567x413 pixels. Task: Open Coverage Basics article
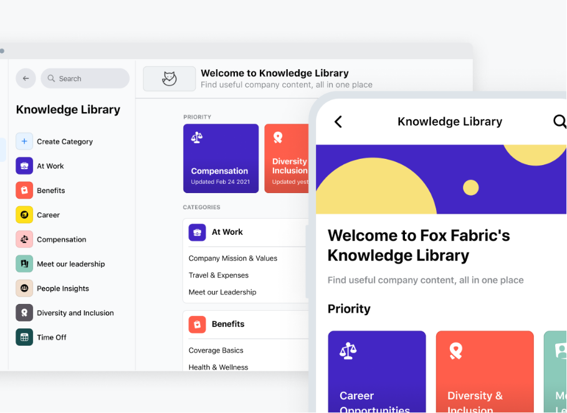(x=216, y=351)
